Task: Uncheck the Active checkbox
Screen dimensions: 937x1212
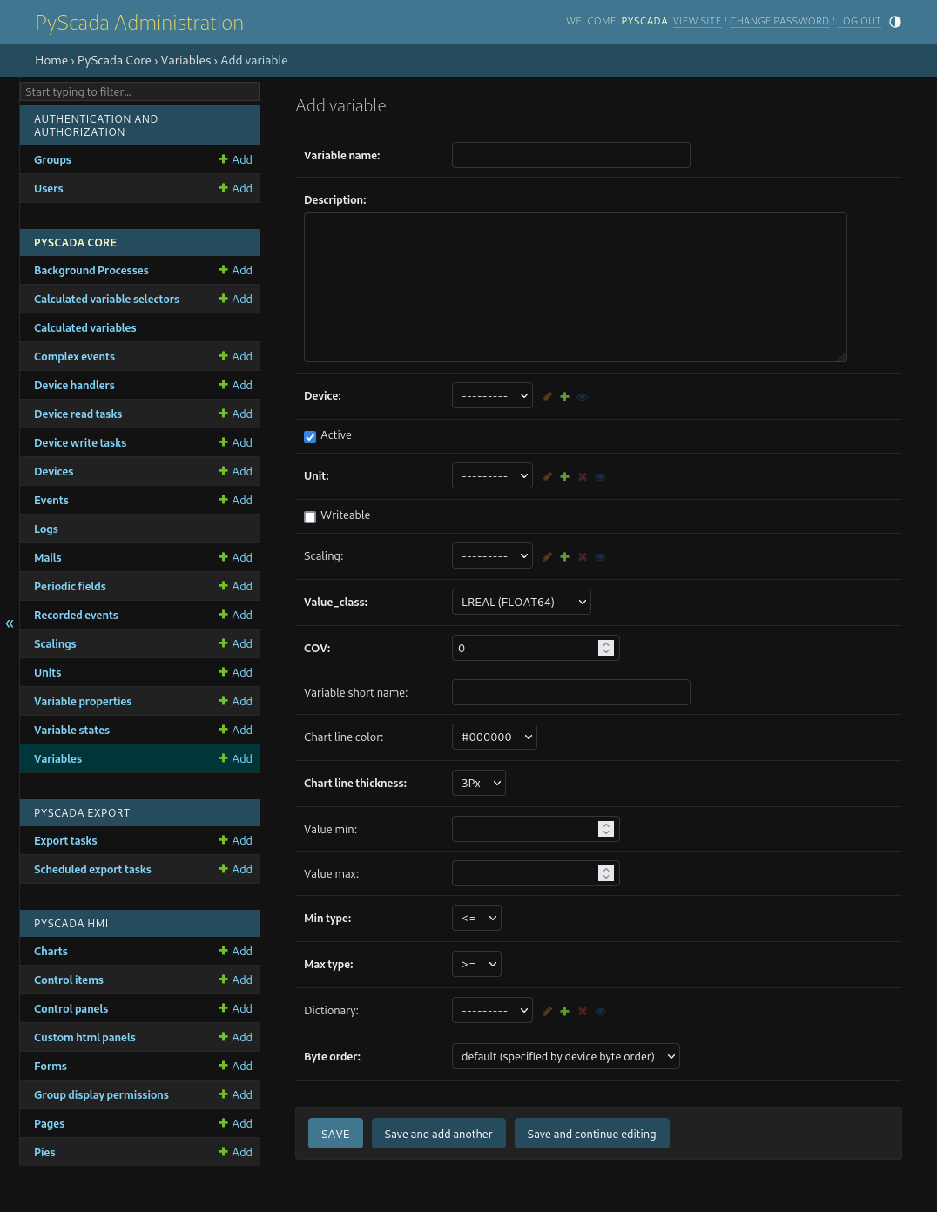Action: click(310, 437)
